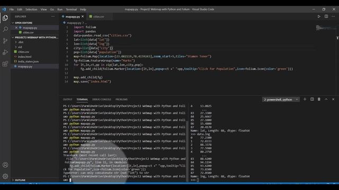339x190 pixels.
Task: Select cities.csv in Open Editors
Action: pyautogui.click(x=28, y=33)
